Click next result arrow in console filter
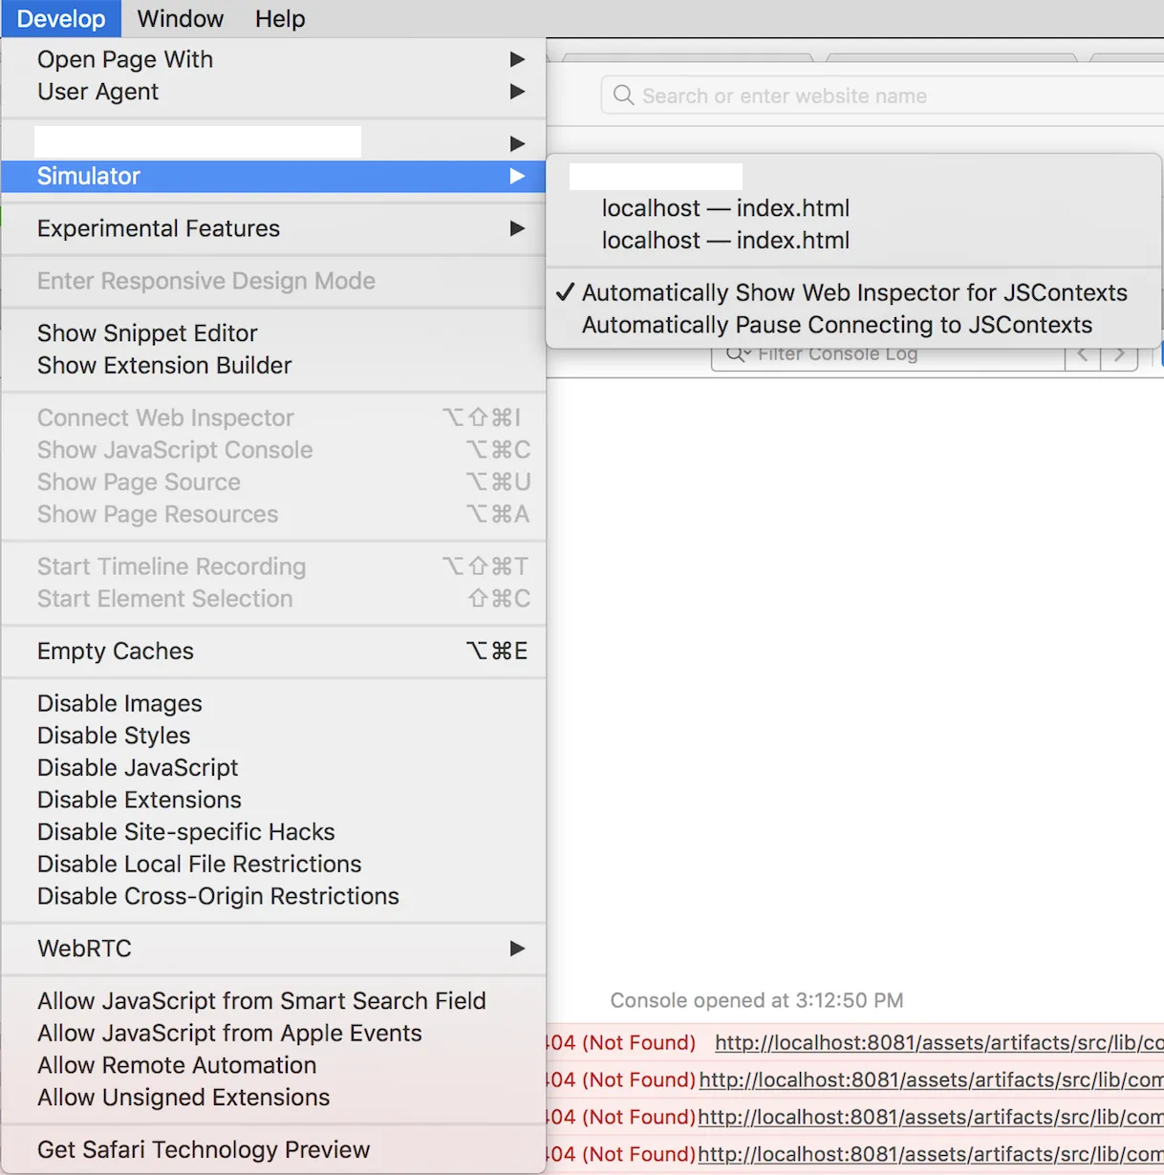 1119,358
